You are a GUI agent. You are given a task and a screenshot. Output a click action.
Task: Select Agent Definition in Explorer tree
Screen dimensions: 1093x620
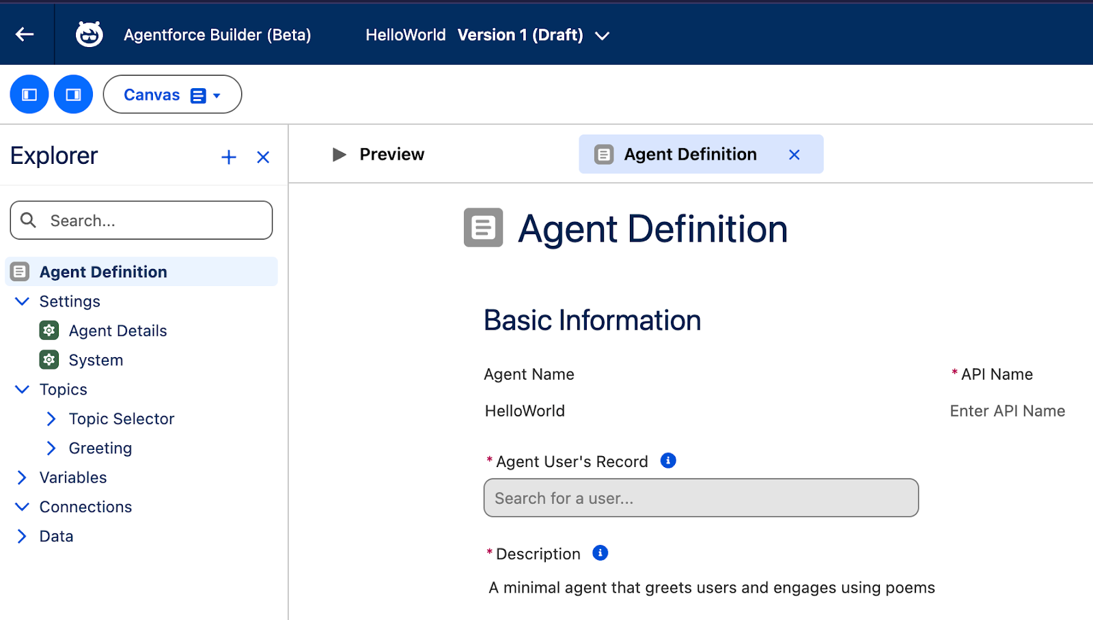tap(103, 272)
